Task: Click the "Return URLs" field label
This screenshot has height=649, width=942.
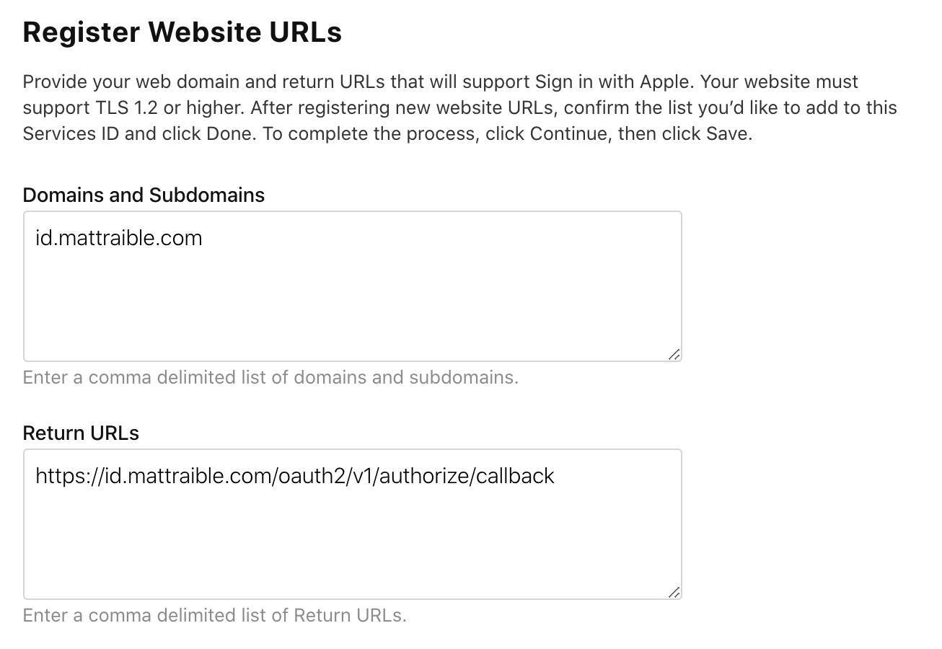Action: pyautogui.click(x=81, y=433)
